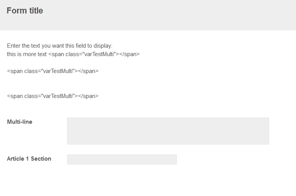Click the Form title heading
This screenshot has height=196, width=296.
click(x=25, y=11)
